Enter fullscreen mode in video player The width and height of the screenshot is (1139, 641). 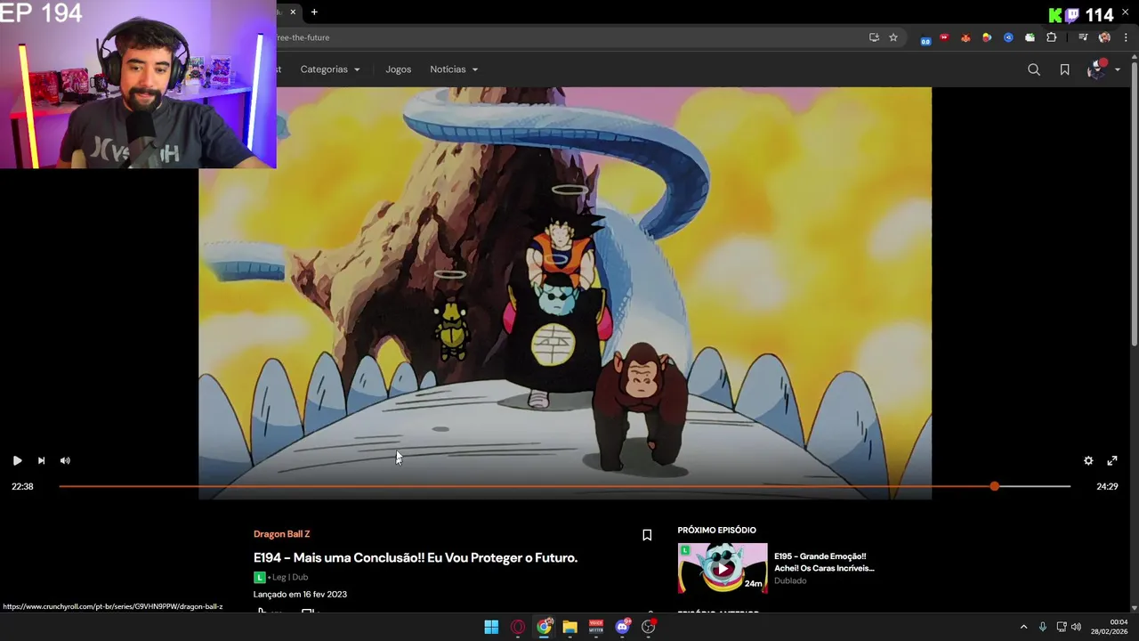point(1112,460)
